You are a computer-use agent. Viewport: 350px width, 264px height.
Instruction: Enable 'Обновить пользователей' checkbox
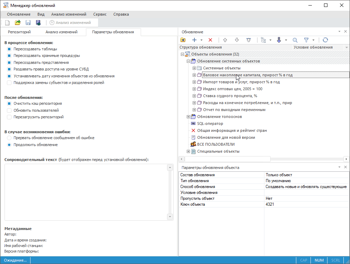click(x=9, y=110)
